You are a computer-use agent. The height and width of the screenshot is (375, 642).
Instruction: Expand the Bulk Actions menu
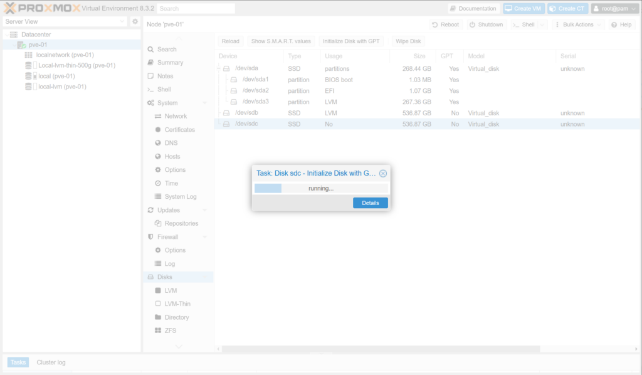(x=578, y=24)
